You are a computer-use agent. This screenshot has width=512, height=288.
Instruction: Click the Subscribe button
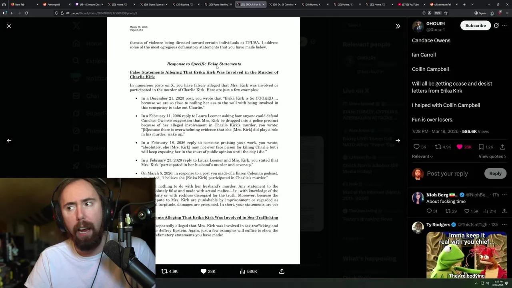[x=475, y=26]
